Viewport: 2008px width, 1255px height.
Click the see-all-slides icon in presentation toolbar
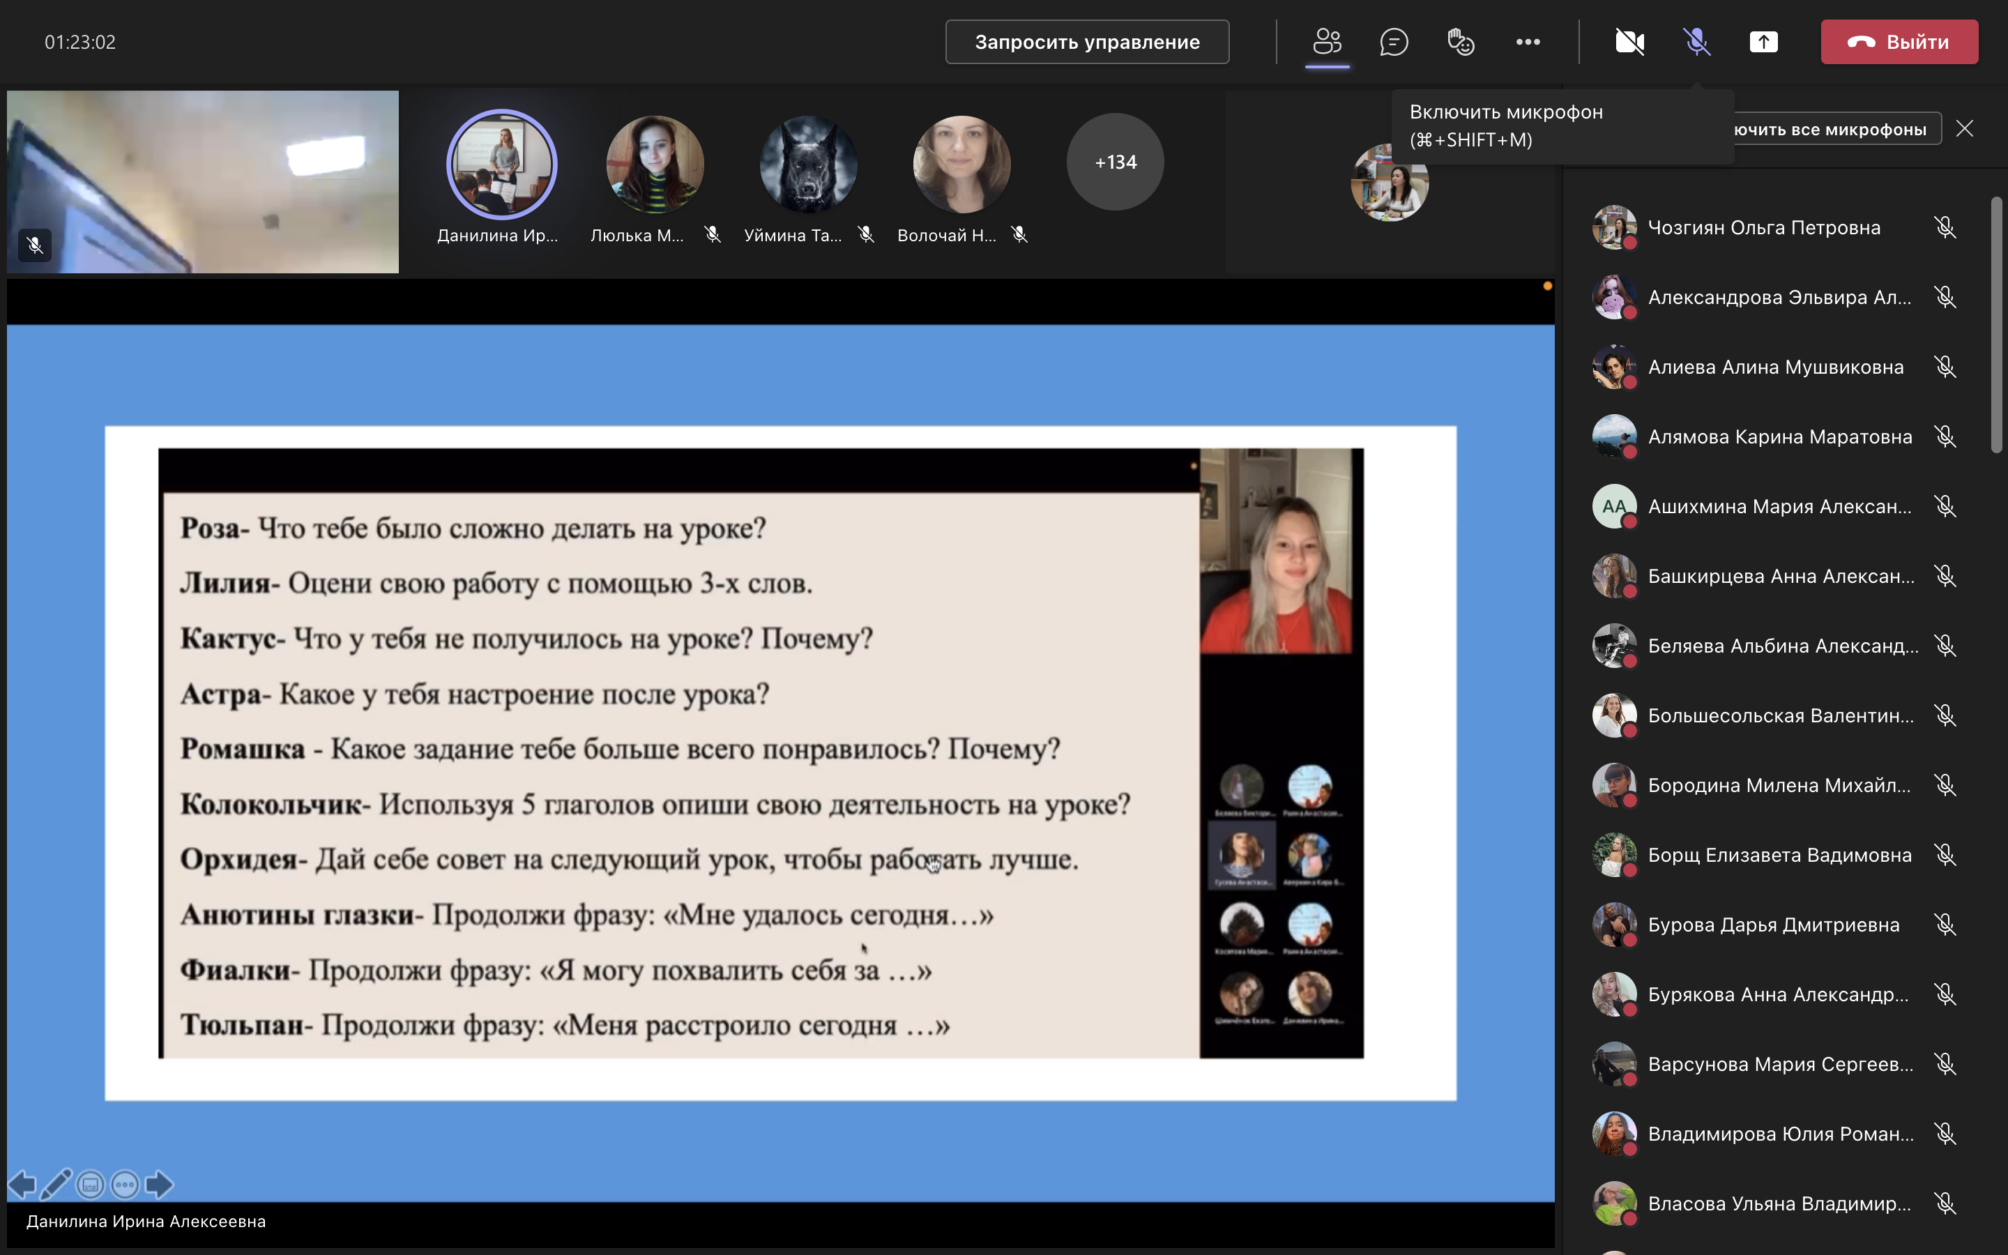(x=91, y=1185)
